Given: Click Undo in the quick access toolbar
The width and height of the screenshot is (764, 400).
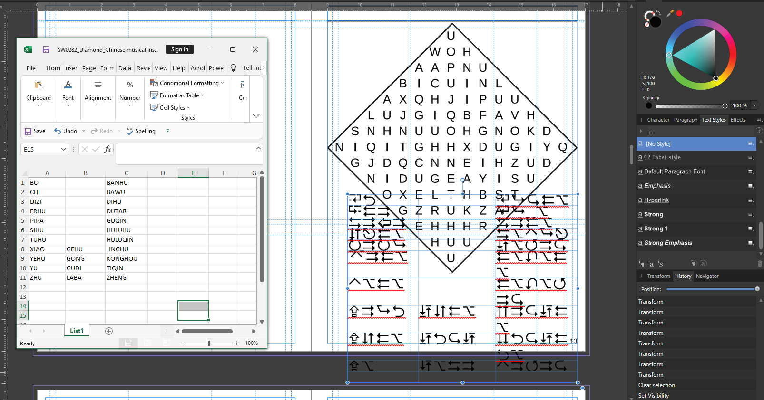Looking at the screenshot, I should coord(66,131).
